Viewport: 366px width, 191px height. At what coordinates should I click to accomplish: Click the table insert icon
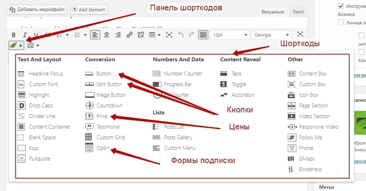pos(152,35)
